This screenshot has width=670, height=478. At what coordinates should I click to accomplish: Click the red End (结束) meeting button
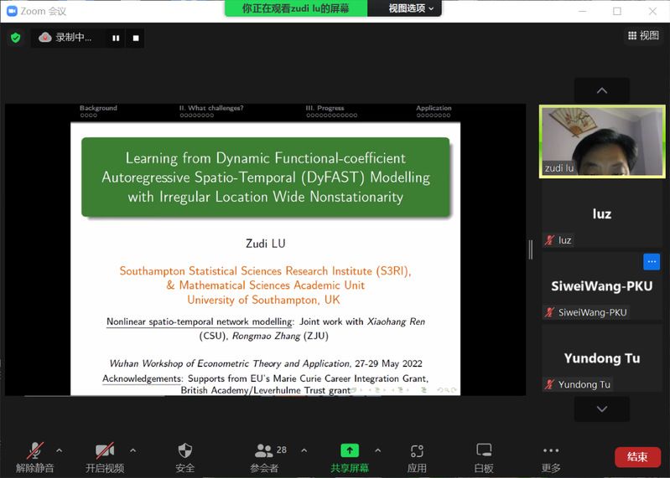click(x=637, y=457)
